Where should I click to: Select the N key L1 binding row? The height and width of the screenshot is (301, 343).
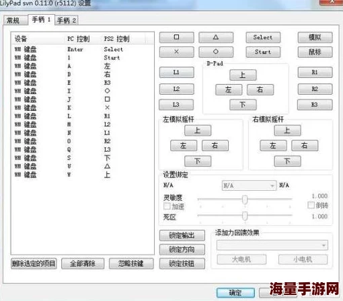coord(82,133)
